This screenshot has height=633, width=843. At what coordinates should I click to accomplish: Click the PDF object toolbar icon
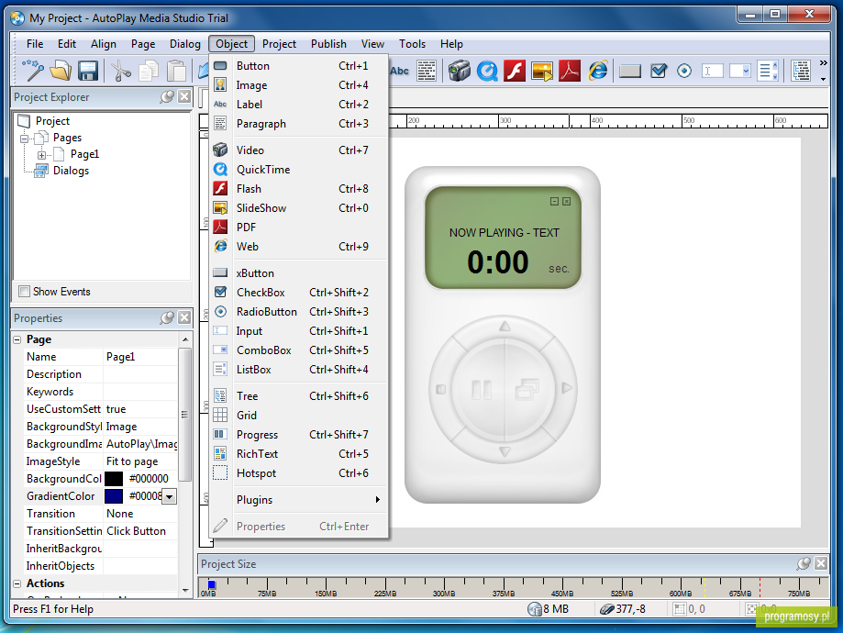tap(570, 71)
